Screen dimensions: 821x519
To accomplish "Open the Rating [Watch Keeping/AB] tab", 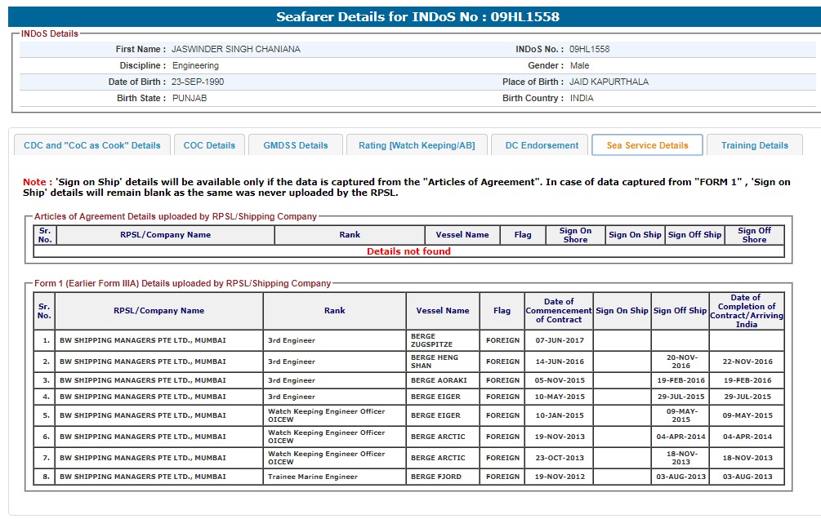I will tap(417, 145).
